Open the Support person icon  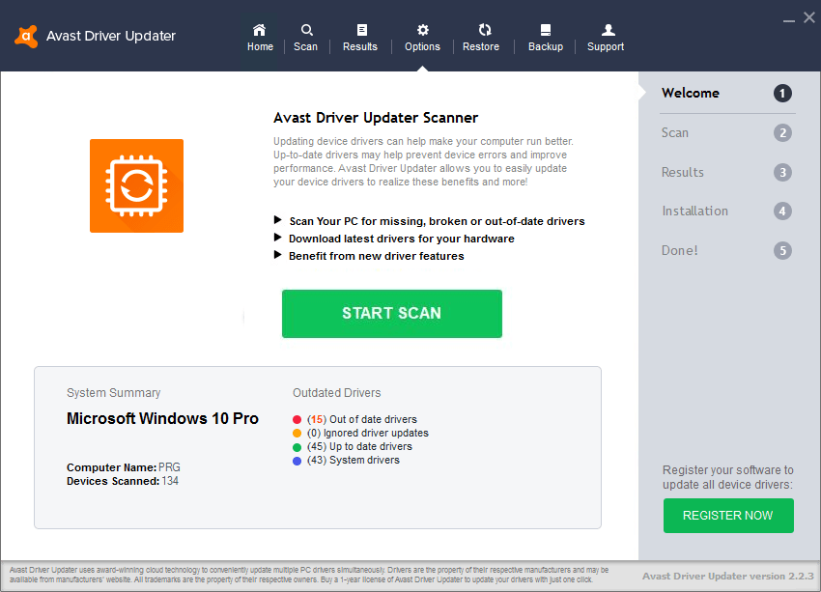coord(608,30)
